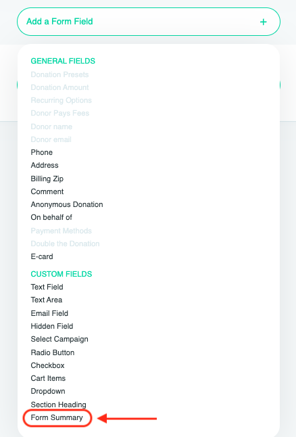Select the highlighted Form Summary option

click(x=57, y=418)
